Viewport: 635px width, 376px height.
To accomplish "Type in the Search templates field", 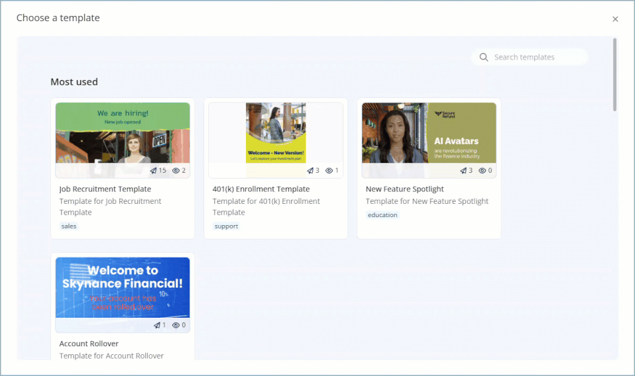I will (x=537, y=58).
